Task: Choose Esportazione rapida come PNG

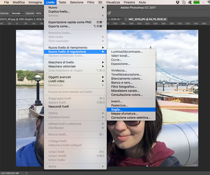Action: (x=75, y=22)
